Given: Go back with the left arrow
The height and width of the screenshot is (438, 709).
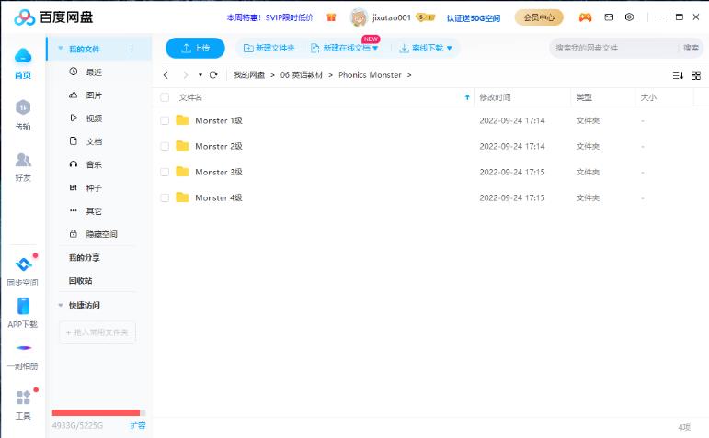Looking at the screenshot, I should (166, 75).
